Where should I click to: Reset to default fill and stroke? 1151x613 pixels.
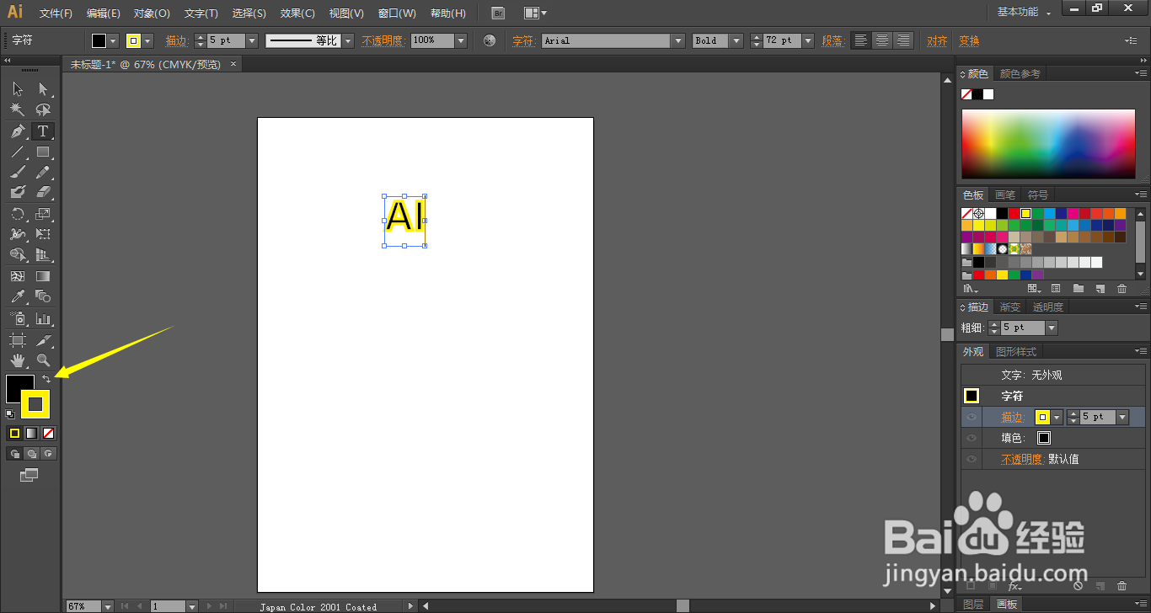tap(10, 413)
